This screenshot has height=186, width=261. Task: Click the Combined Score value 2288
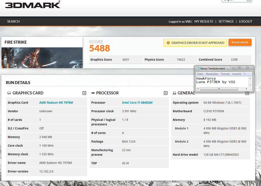click(x=234, y=60)
